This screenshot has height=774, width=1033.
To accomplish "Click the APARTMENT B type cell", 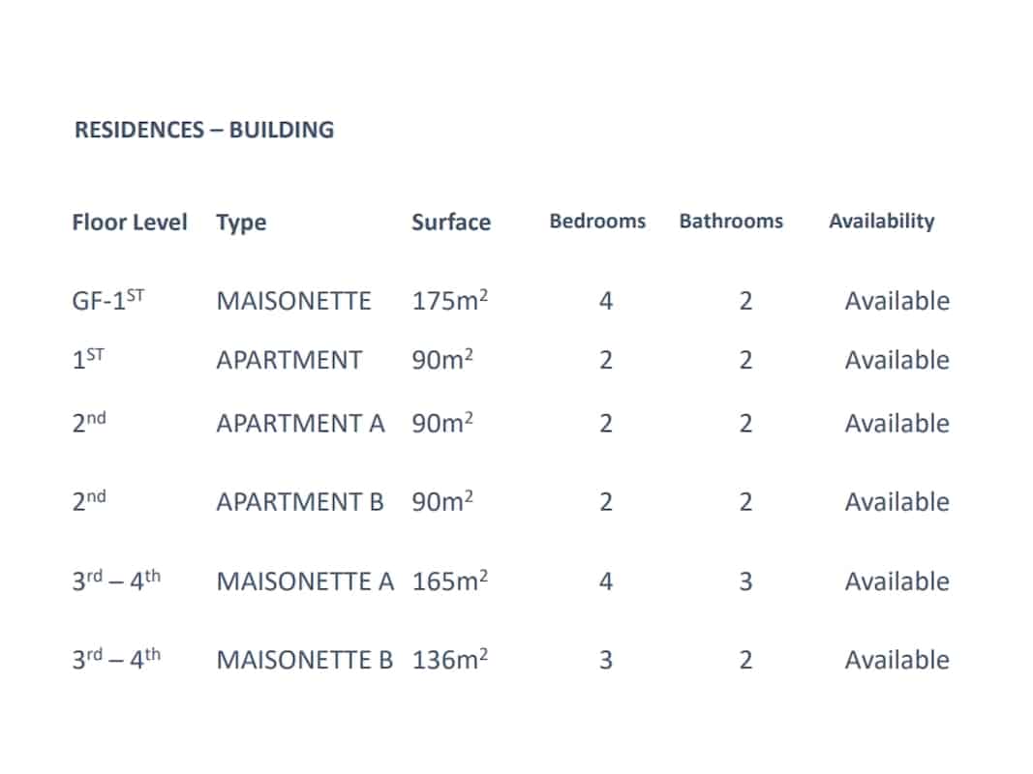I will (x=300, y=502).
